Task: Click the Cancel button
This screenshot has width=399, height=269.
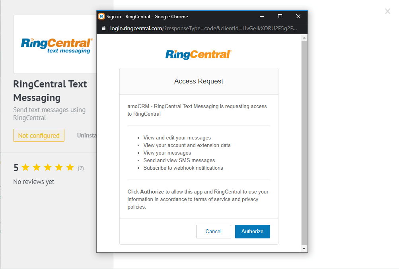Action: [213, 231]
